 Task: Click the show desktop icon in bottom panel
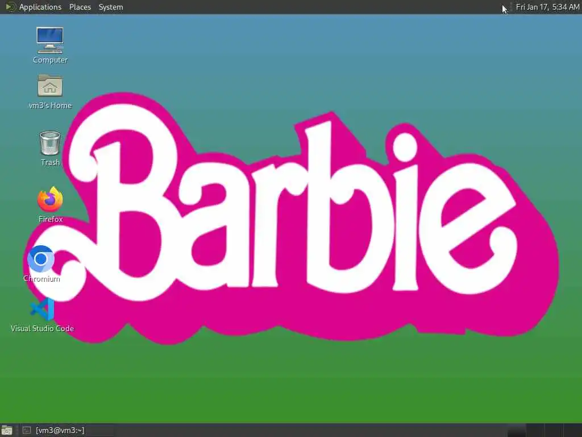coord(7,430)
